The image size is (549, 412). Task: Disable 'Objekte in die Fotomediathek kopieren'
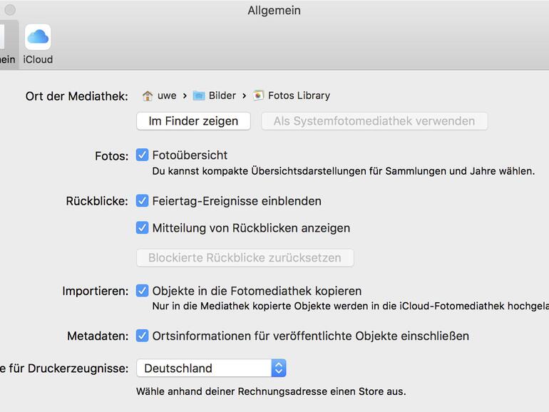click(x=142, y=291)
